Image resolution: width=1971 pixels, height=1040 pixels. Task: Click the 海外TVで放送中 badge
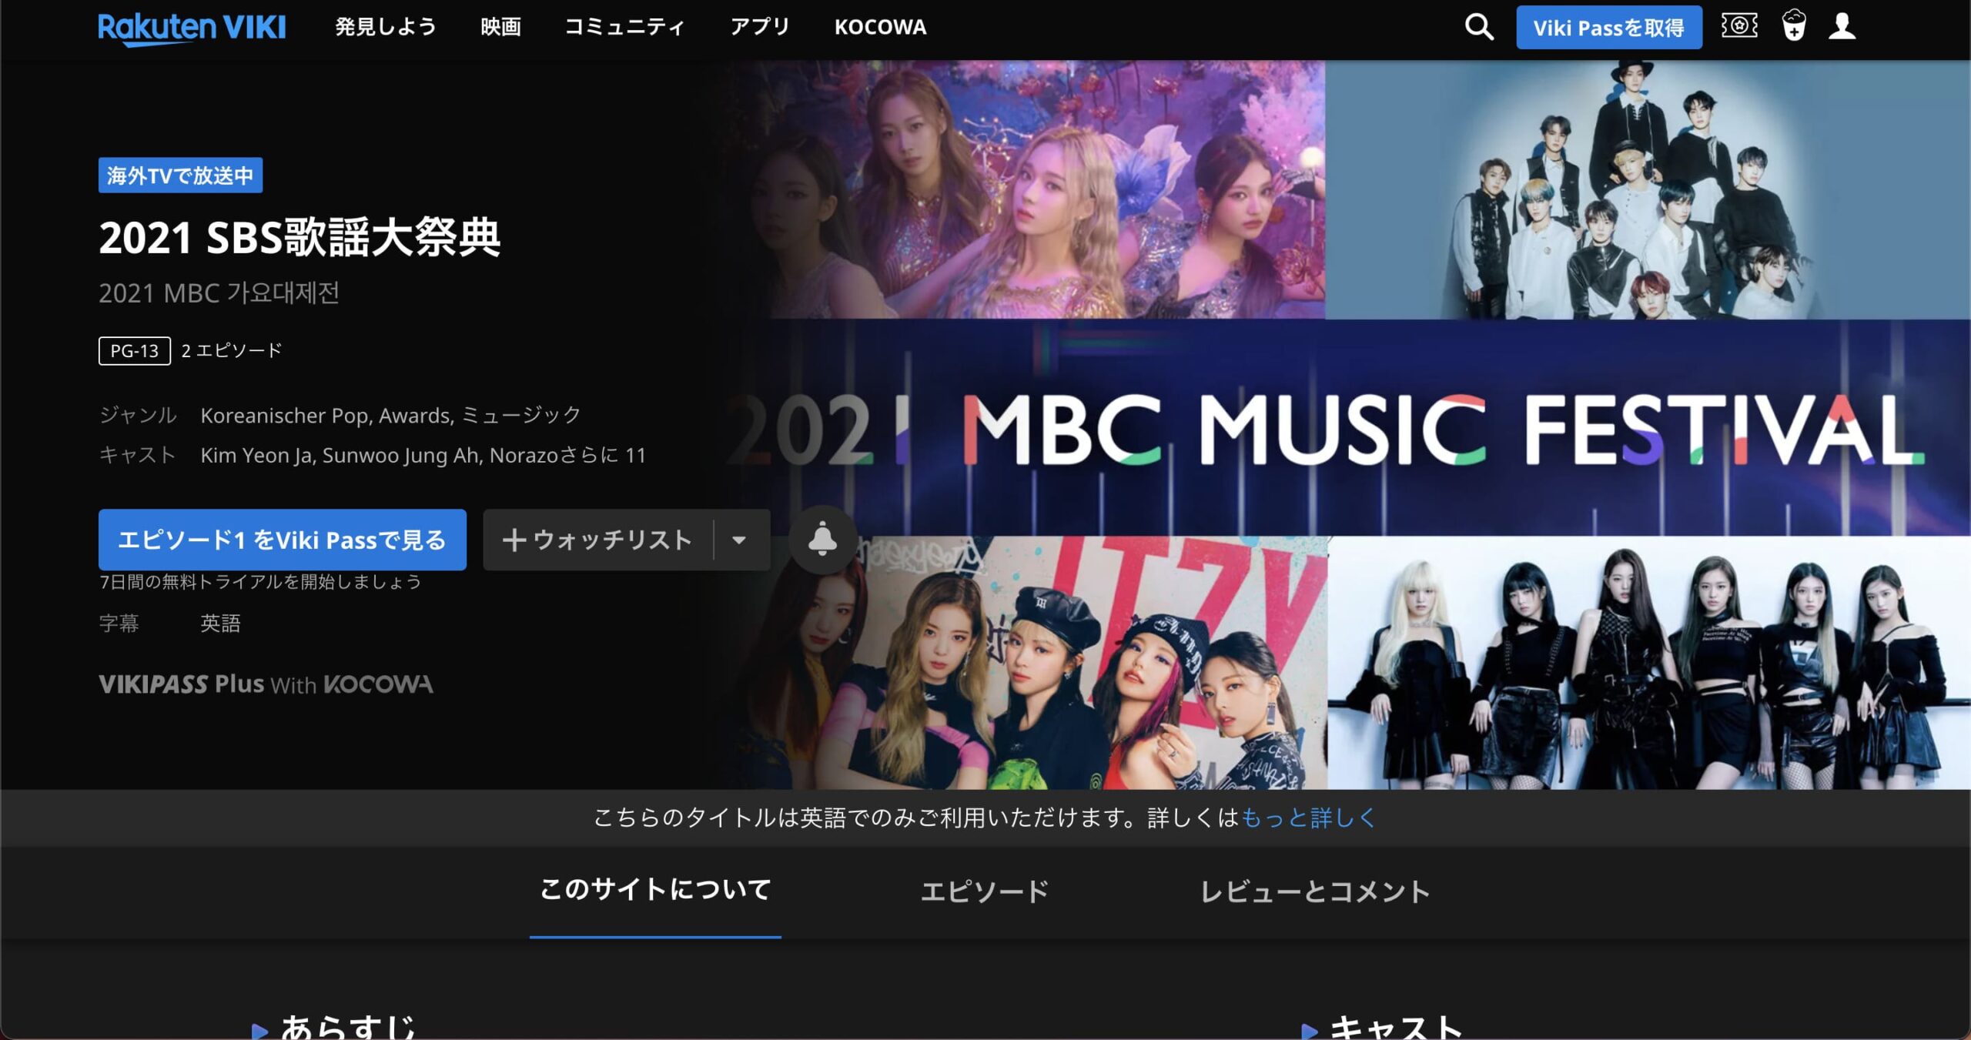(x=180, y=176)
